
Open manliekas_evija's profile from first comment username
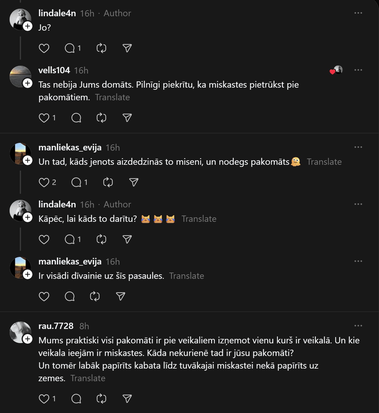point(70,148)
